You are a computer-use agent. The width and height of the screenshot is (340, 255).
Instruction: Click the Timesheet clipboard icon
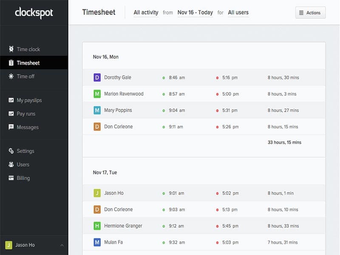pos(11,63)
